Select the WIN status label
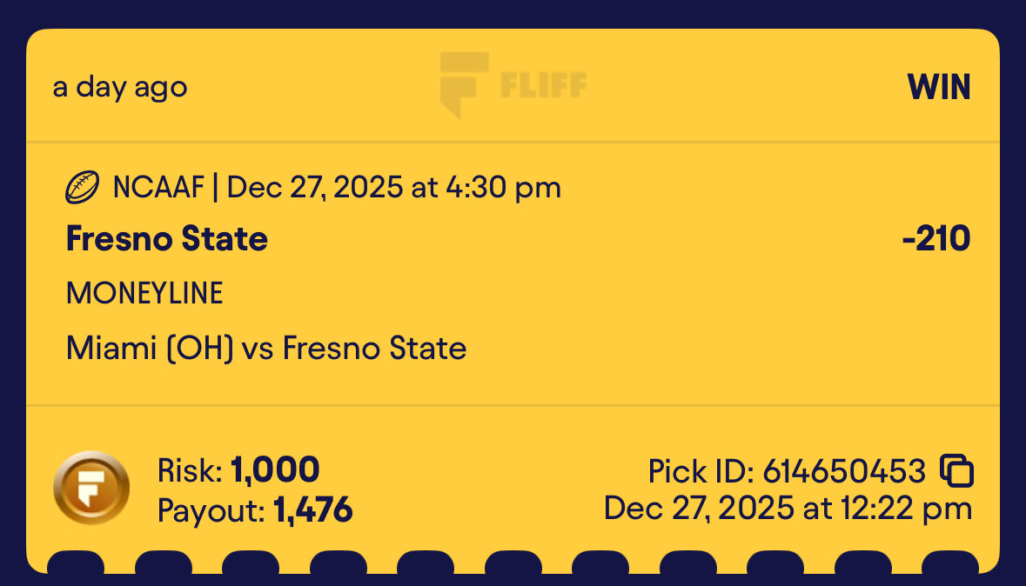Screen dimensions: 1026x586 pos(938,87)
